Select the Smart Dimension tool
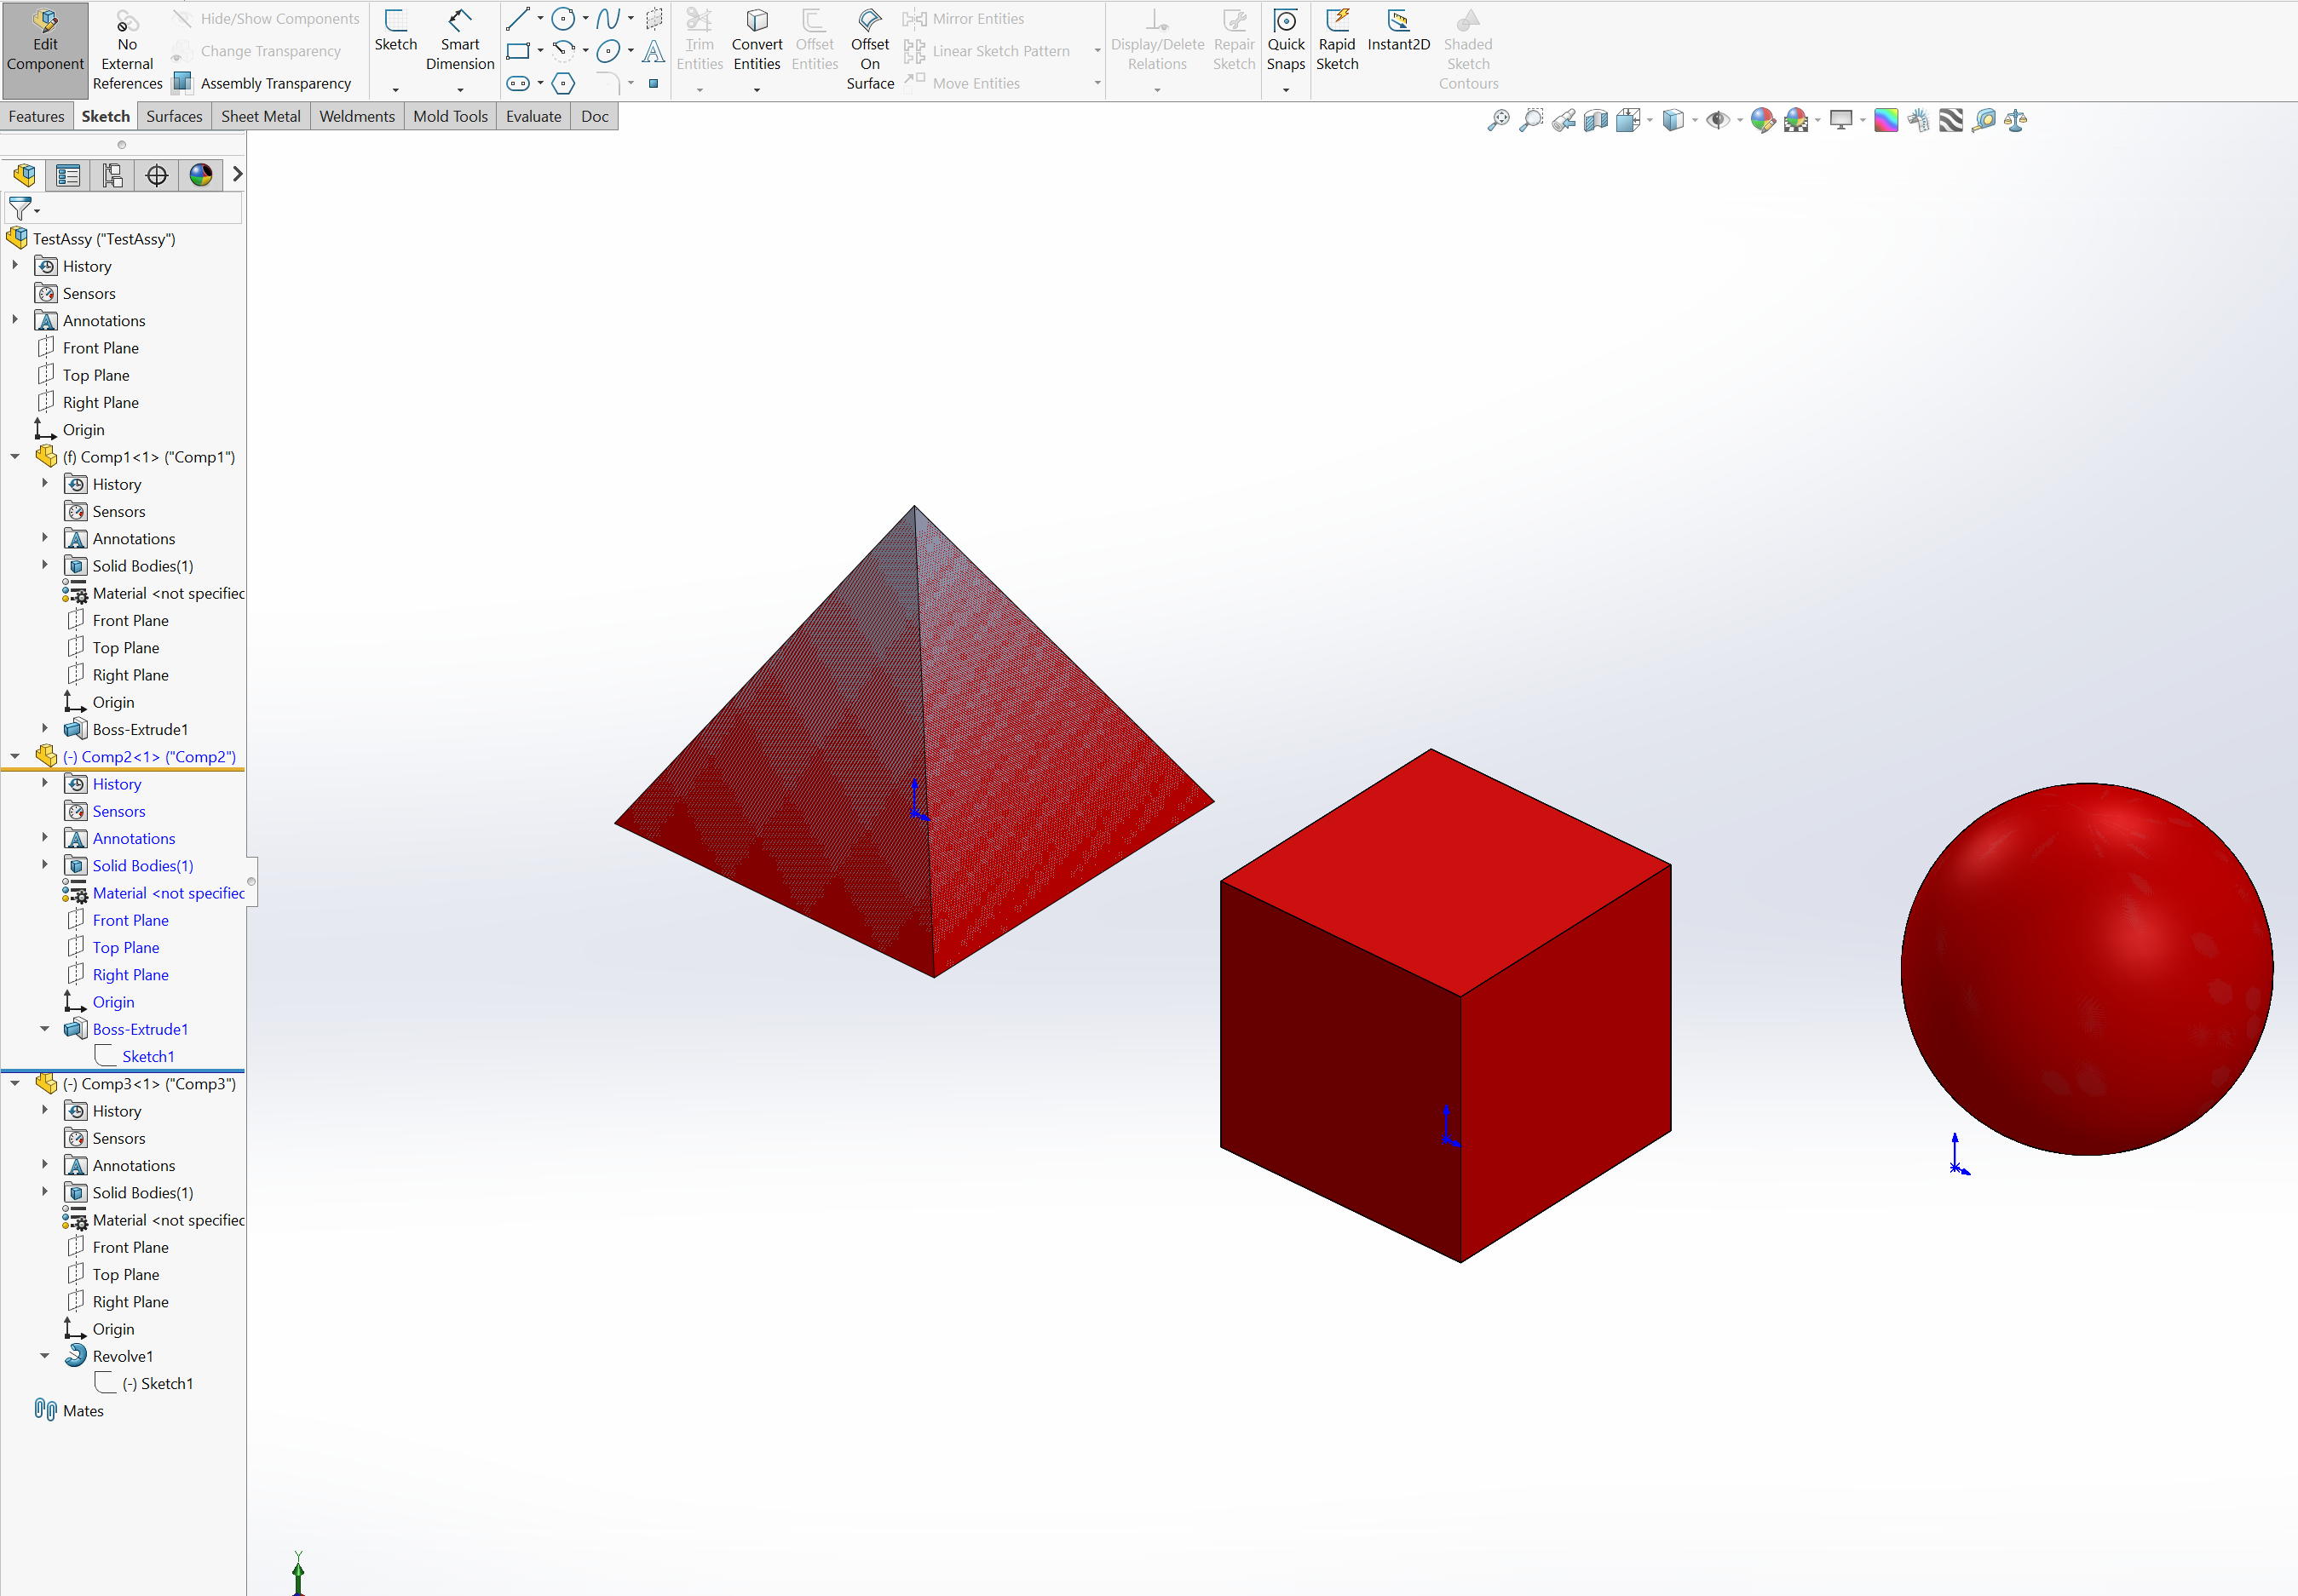 pyautogui.click(x=460, y=42)
